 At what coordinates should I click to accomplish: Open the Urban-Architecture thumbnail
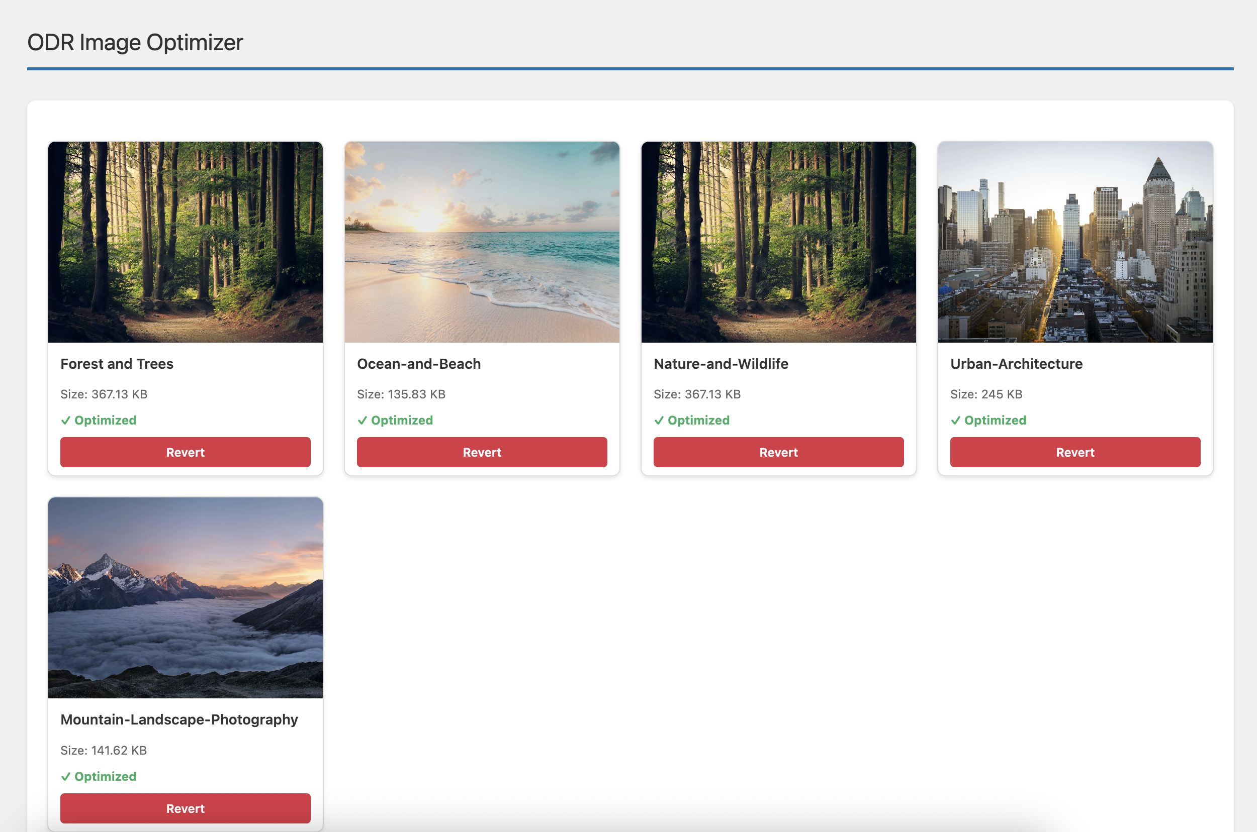[x=1075, y=242]
